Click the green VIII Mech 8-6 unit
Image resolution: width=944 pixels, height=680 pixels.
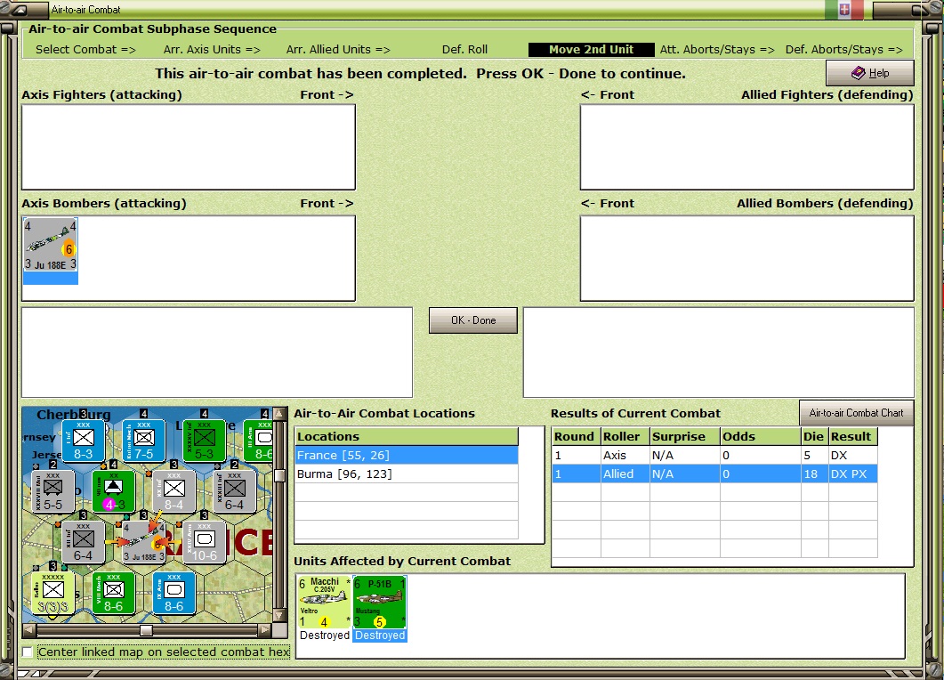[x=114, y=594]
